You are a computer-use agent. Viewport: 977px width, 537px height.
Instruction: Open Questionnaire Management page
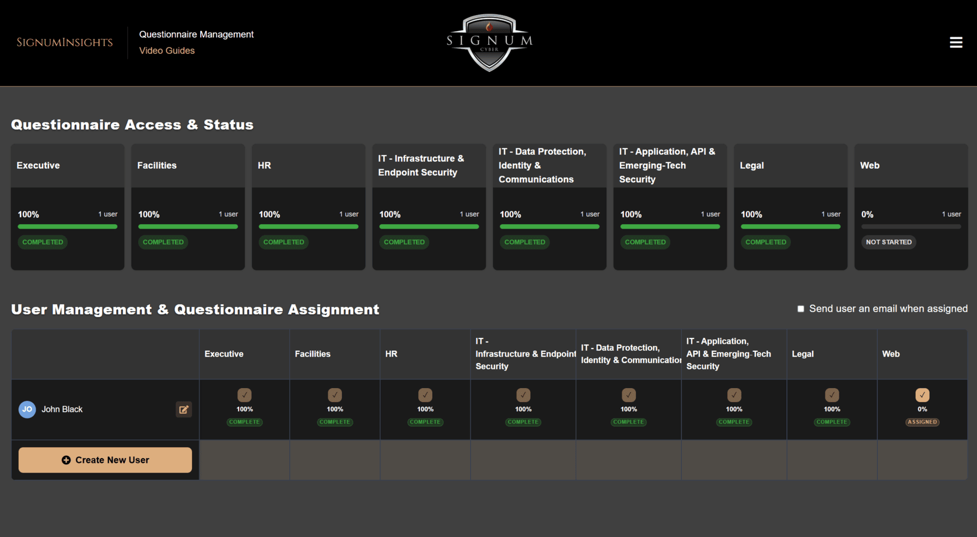click(197, 34)
